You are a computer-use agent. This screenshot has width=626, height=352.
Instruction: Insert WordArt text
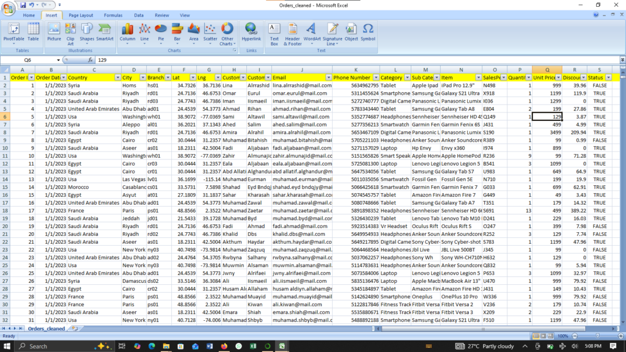312,34
